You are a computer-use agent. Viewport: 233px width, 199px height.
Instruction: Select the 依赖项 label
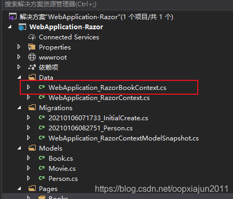pyautogui.click(x=49, y=68)
